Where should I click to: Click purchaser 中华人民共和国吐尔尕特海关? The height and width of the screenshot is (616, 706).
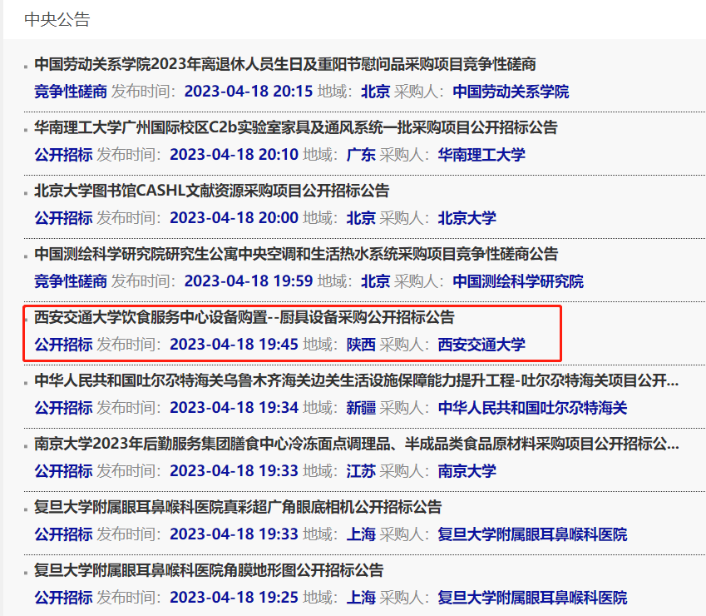tap(533, 408)
